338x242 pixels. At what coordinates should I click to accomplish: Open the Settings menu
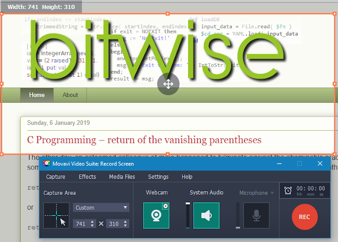158,177
